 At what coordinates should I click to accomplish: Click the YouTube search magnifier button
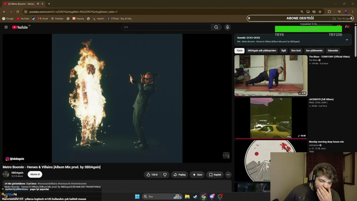[216, 27]
